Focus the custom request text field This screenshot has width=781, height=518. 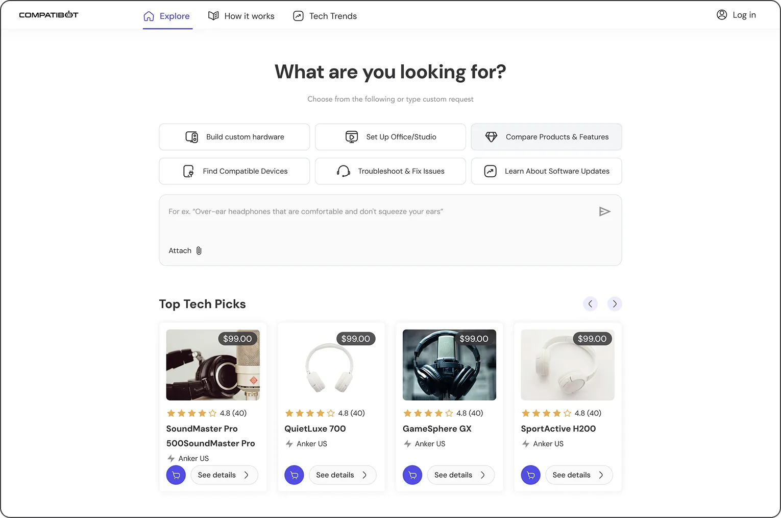tap(390, 230)
